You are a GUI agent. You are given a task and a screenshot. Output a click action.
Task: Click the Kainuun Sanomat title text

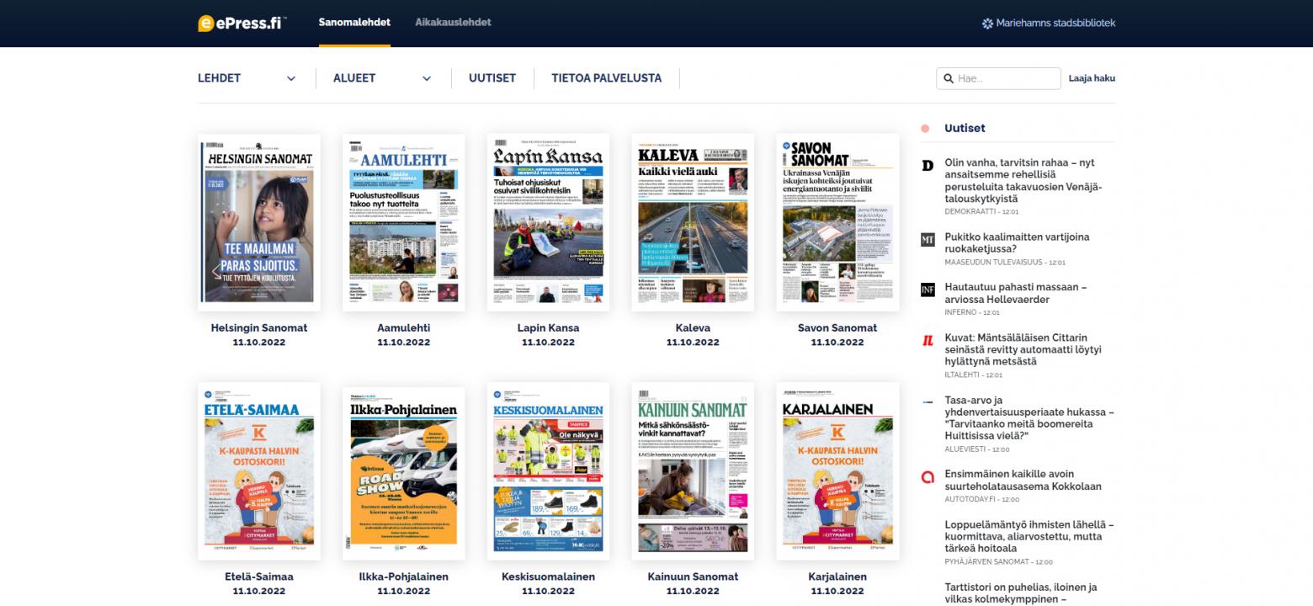693,577
